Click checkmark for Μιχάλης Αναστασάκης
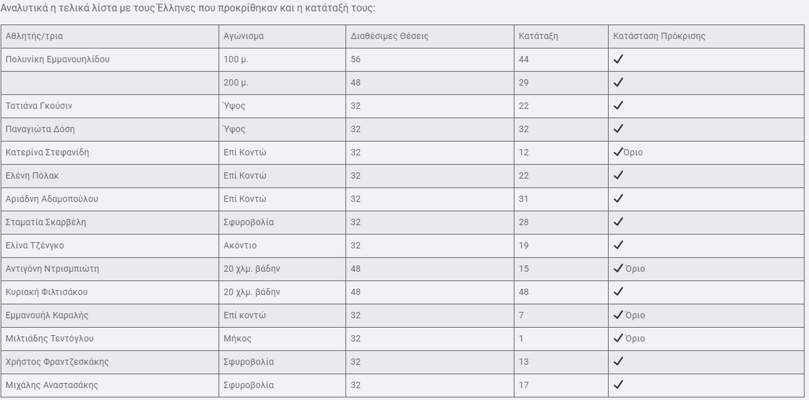The width and height of the screenshot is (809, 400). click(618, 384)
